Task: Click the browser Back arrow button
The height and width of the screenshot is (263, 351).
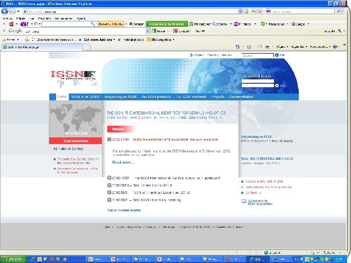Action: [4, 11]
